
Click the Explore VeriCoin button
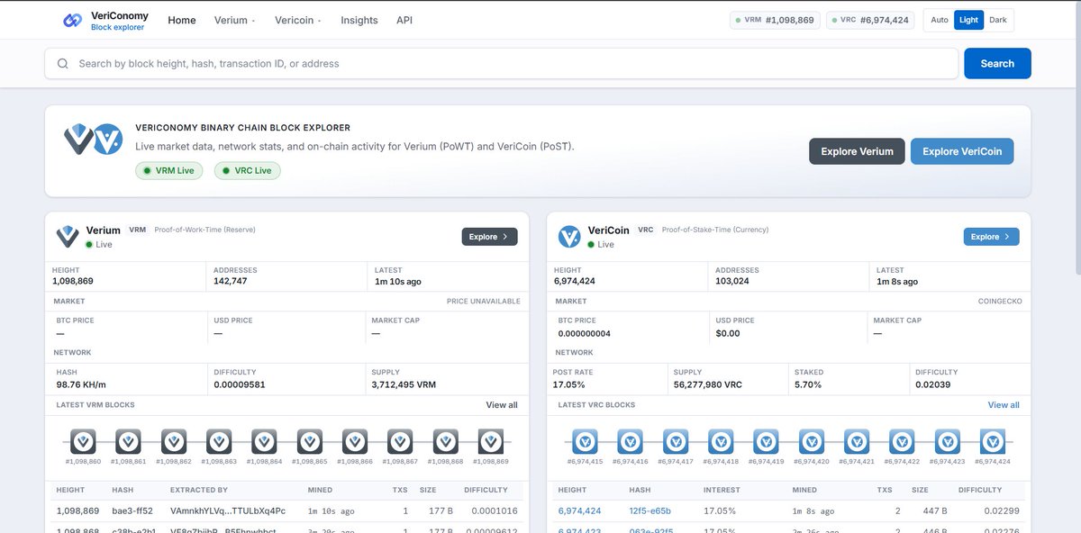pyautogui.click(x=962, y=151)
